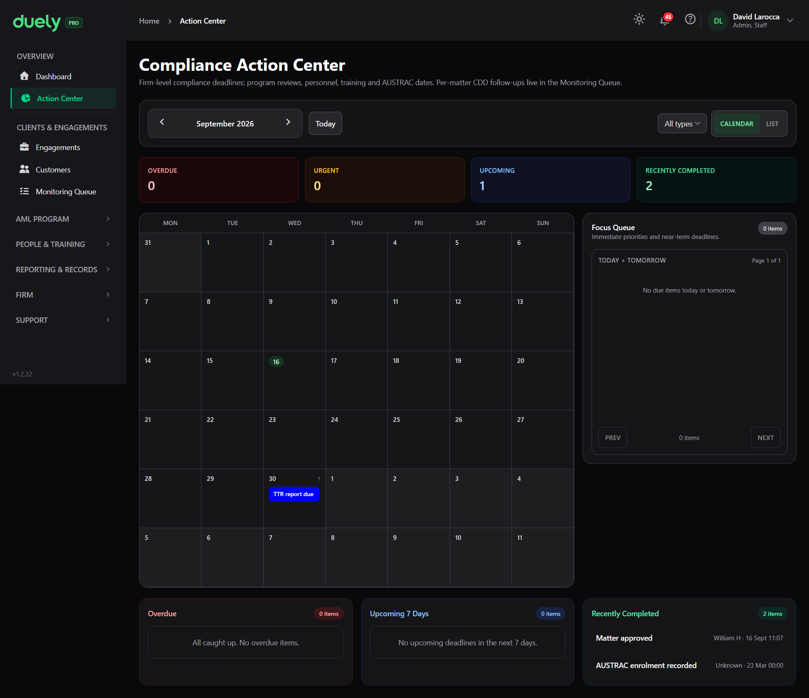Screen dimensions: 809x698
Task: Click the AUSTRAC enrolment recorded item
Action: 689,665
